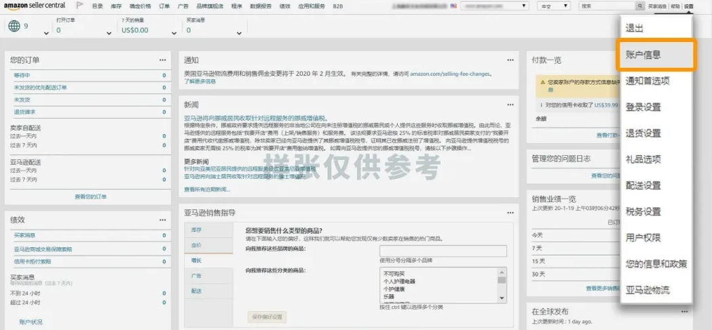
Task: Open the 绩效 widget options dots
Action: [163, 220]
